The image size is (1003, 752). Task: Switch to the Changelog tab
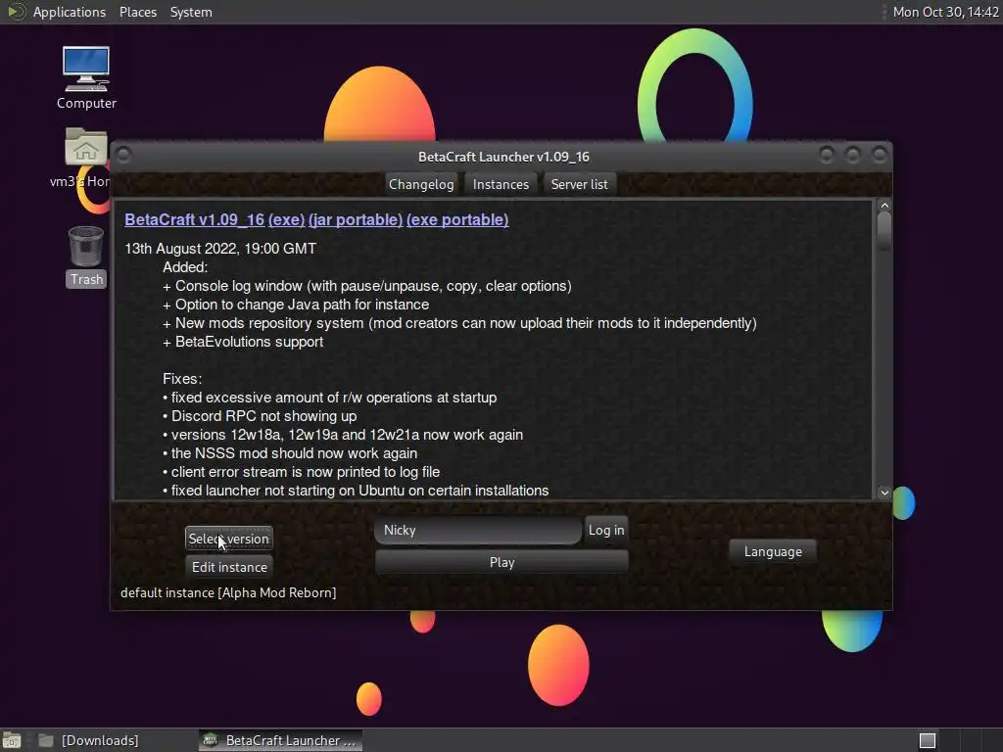pos(421,184)
